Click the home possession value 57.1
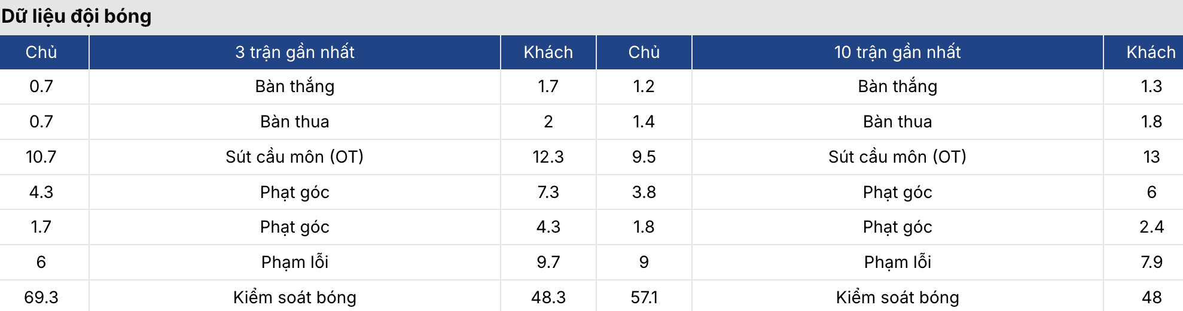Screen dimensions: 1183x311 (644, 297)
